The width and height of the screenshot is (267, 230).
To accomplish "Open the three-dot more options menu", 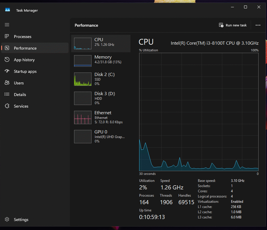I will click(258, 25).
